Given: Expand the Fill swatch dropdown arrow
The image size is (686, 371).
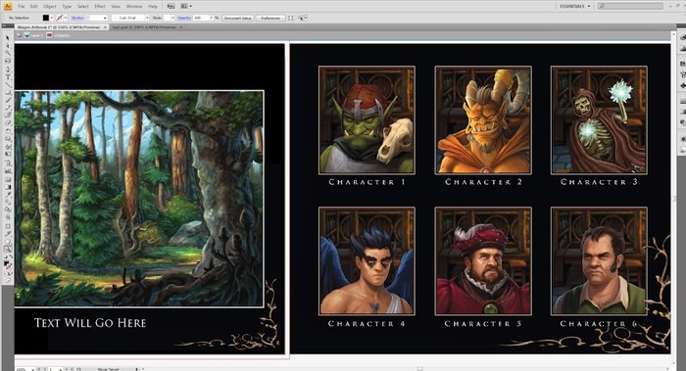Looking at the screenshot, I should tap(52, 18).
